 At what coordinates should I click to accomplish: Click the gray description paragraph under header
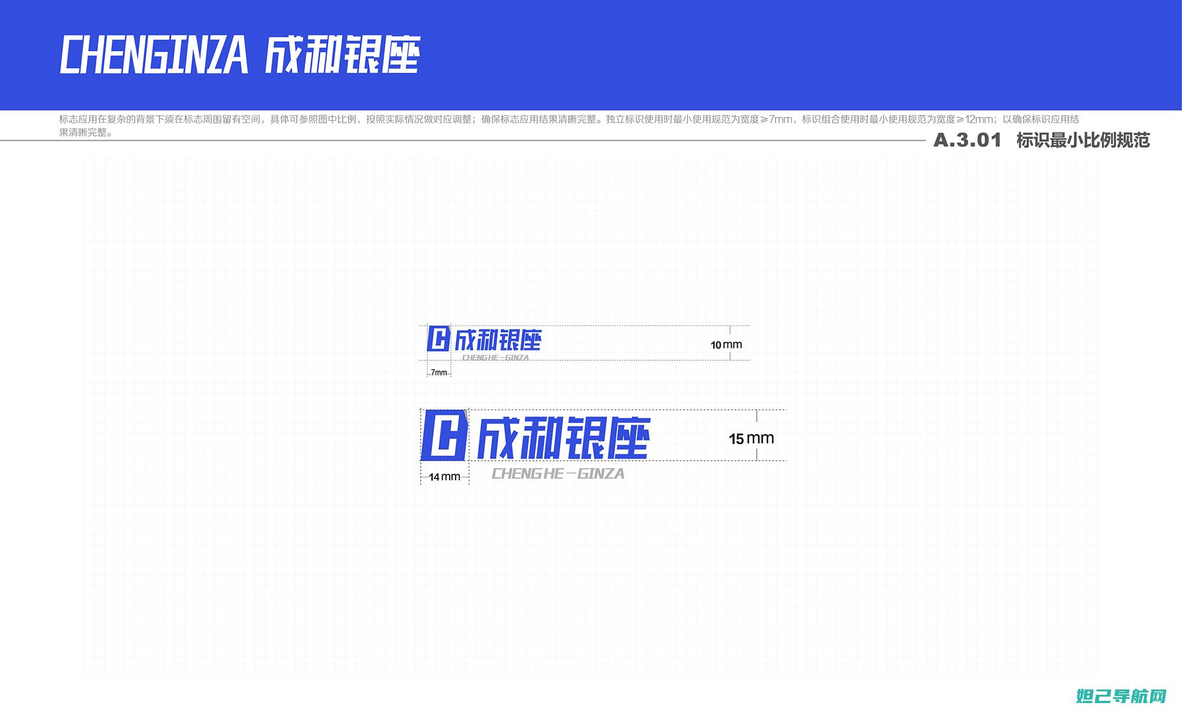point(569,125)
